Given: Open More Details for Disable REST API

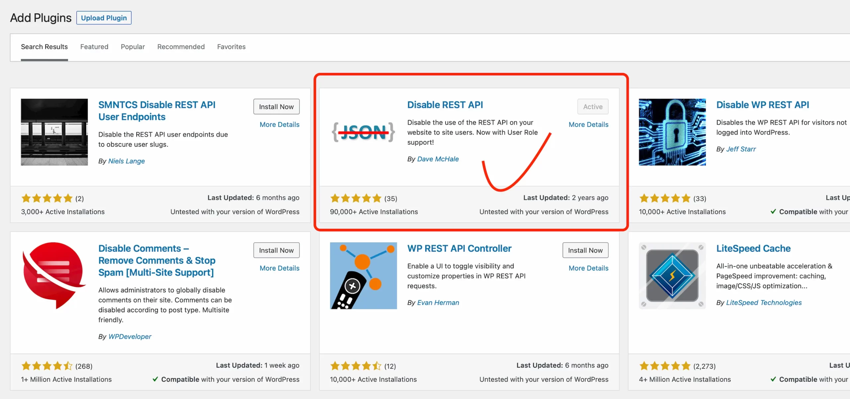Looking at the screenshot, I should click(589, 125).
